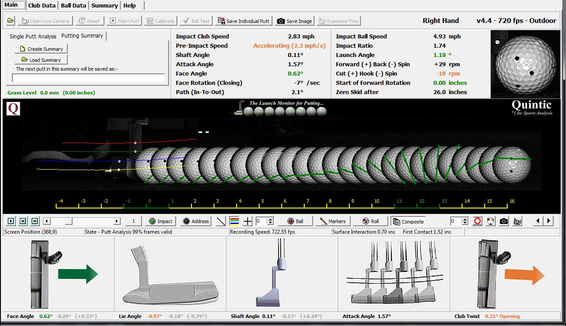Click the pause playback button
The height and width of the screenshot is (326, 566).
pyautogui.click(x=23, y=221)
